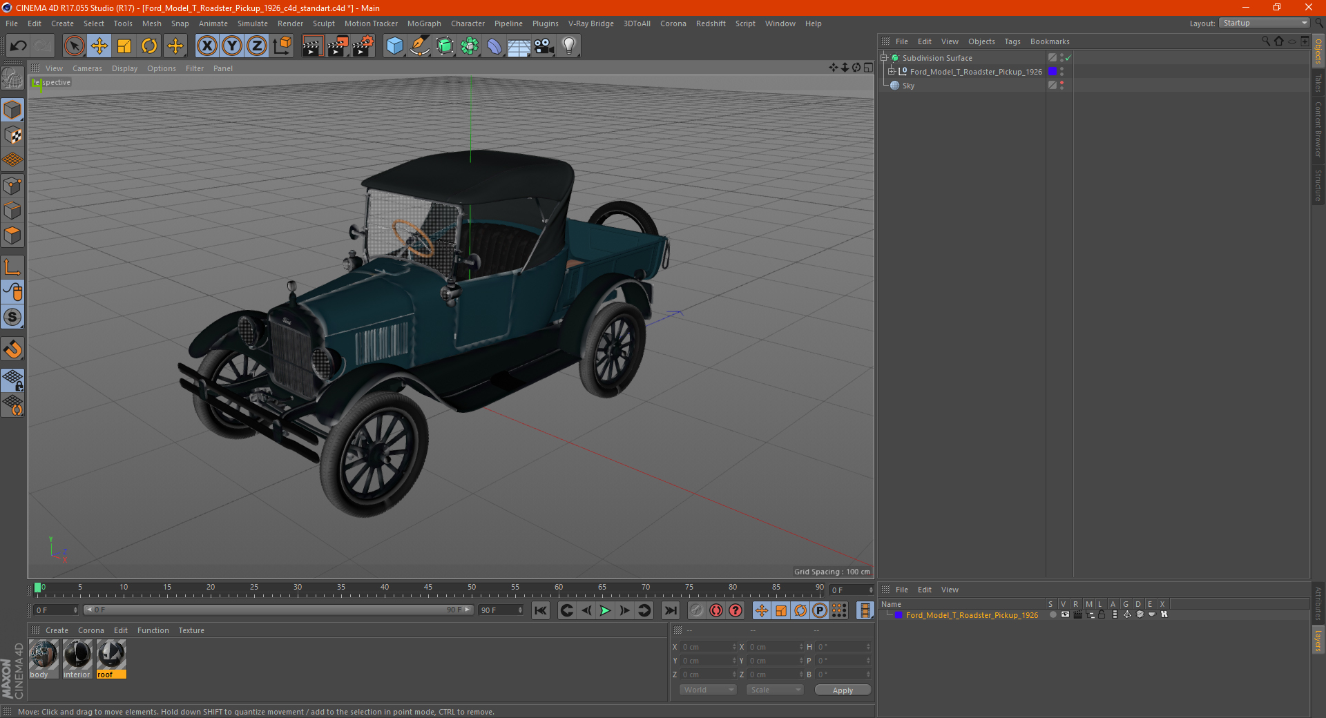Screen dimensions: 1326x718
Task: Click the Apply button
Action: [843, 690]
